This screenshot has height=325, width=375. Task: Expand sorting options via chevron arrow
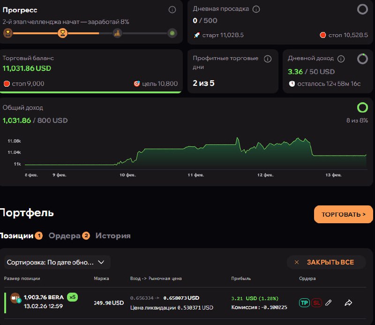click(101, 262)
